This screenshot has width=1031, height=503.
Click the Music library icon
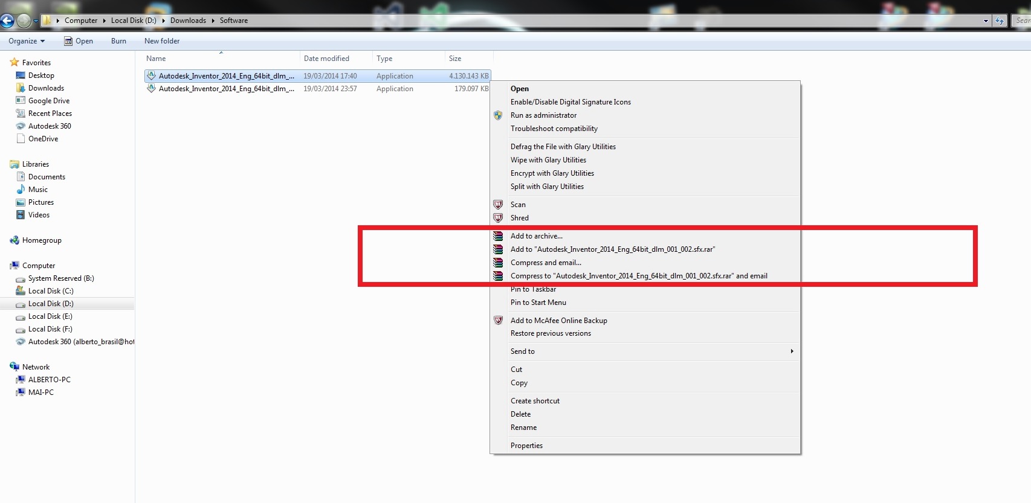(x=21, y=190)
